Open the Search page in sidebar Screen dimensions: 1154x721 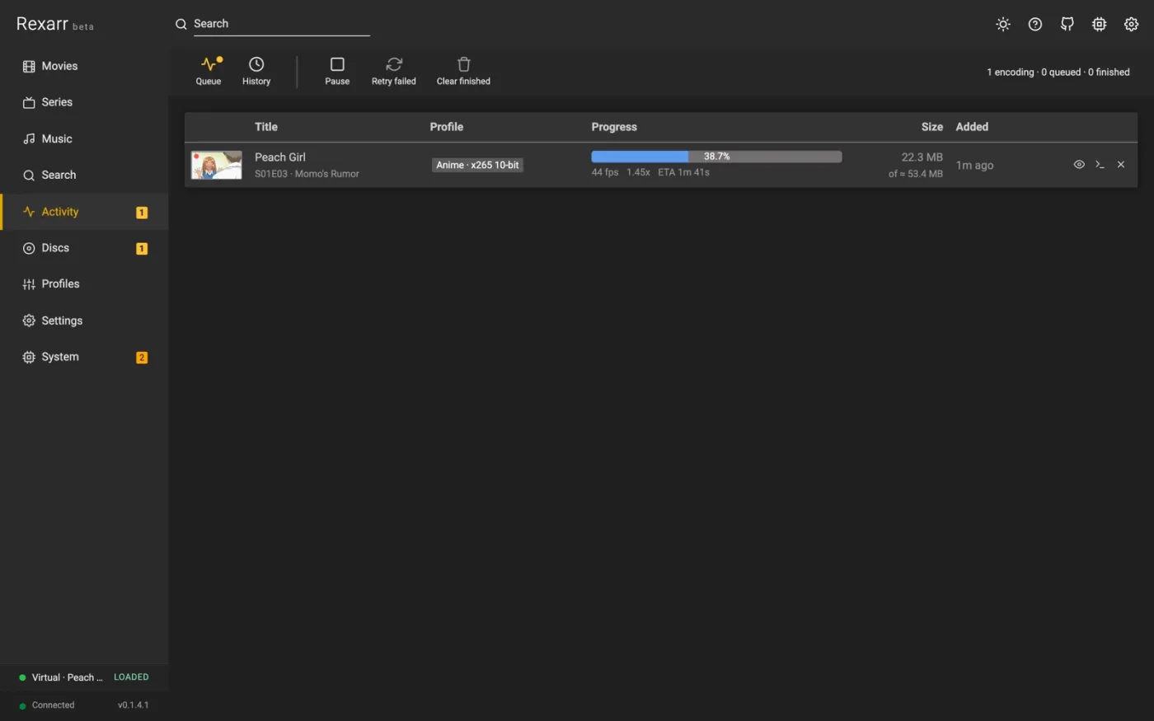point(84,175)
